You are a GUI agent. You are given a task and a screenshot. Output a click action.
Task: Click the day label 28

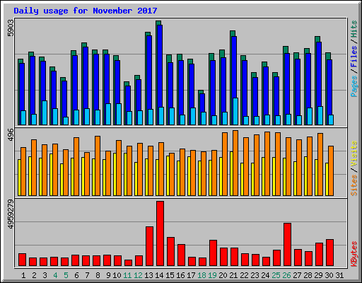308,275
